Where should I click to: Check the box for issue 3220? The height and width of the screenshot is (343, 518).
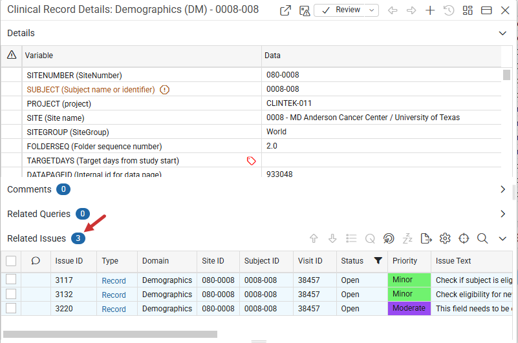[x=11, y=308]
